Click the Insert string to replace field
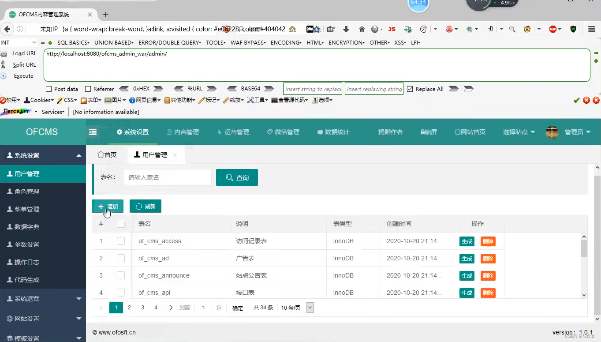 pyautogui.click(x=313, y=89)
